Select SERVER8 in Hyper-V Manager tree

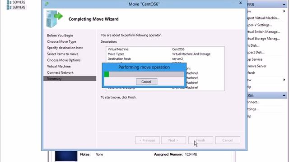[19, 7]
